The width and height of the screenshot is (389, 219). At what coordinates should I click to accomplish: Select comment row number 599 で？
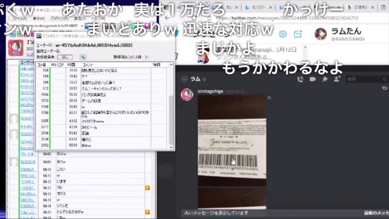(x=102, y=77)
